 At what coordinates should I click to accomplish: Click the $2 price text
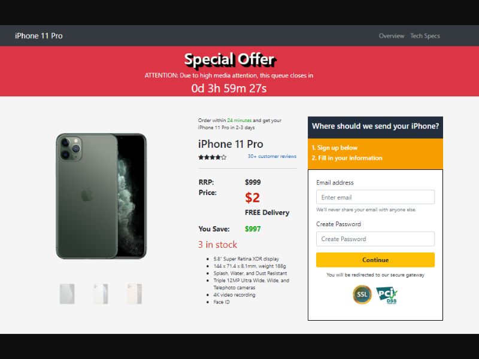252,197
